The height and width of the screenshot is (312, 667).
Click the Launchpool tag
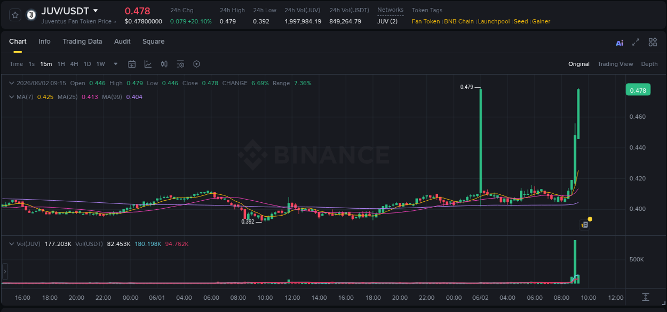[494, 21]
